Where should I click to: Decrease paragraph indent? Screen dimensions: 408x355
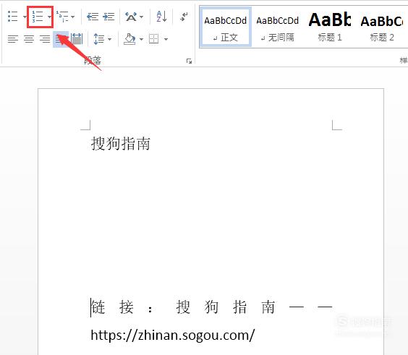click(x=93, y=17)
